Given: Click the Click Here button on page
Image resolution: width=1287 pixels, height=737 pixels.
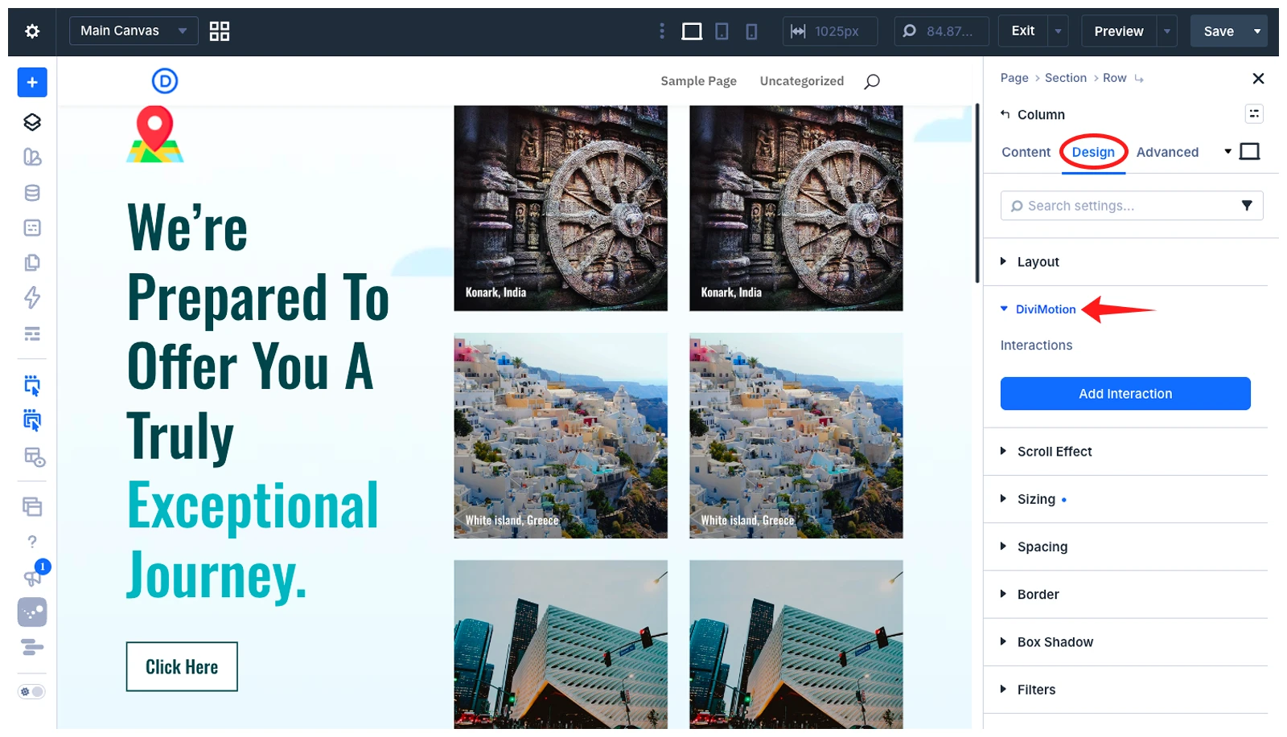Looking at the screenshot, I should coord(182,666).
